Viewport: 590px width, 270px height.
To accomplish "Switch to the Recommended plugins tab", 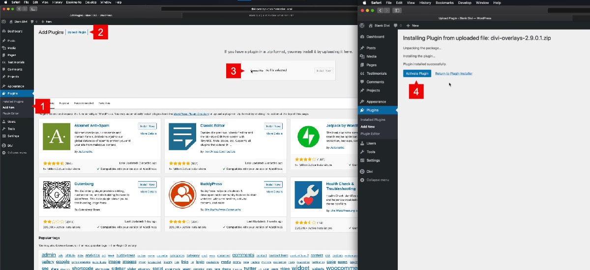I will pyautogui.click(x=84, y=104).
